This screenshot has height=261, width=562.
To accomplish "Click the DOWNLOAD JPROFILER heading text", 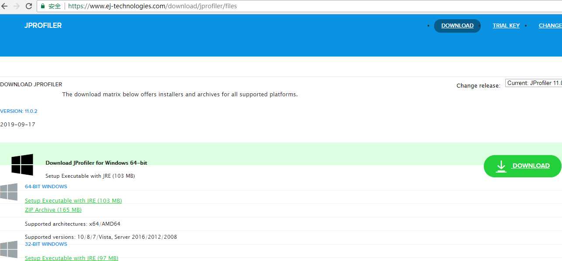I will pyautogui.click(x=31, y=84).
